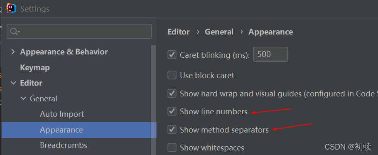This screenshot has width=378, height=155.
Task: Select the Appearance tree item
Action: pyautogui.click(x=79, y=130)
